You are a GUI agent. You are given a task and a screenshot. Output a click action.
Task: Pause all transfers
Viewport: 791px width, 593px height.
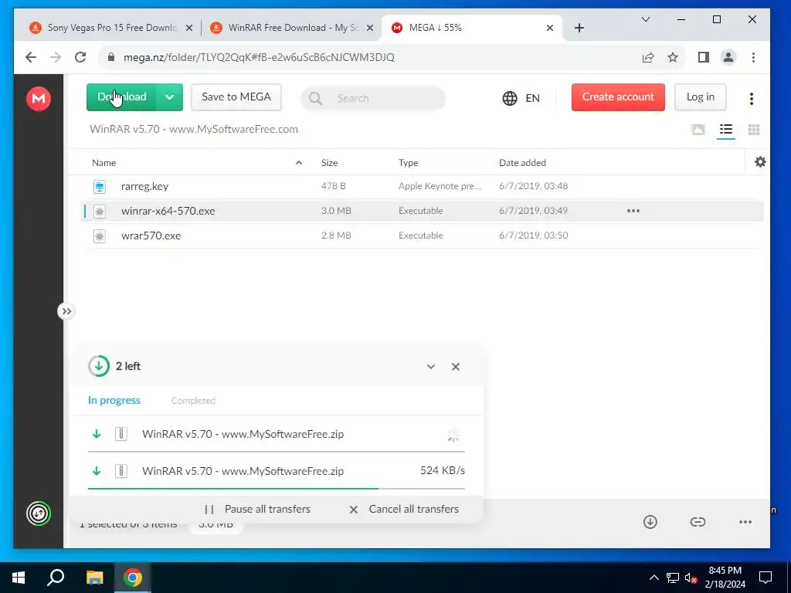(x=257, y=510)
